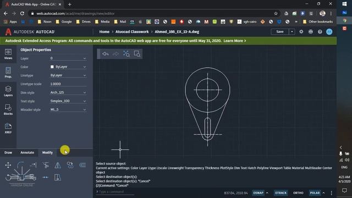The image size is (352, 198).
Task: Open AutoCAD settings gear icon
Action: tap(301, 32)
